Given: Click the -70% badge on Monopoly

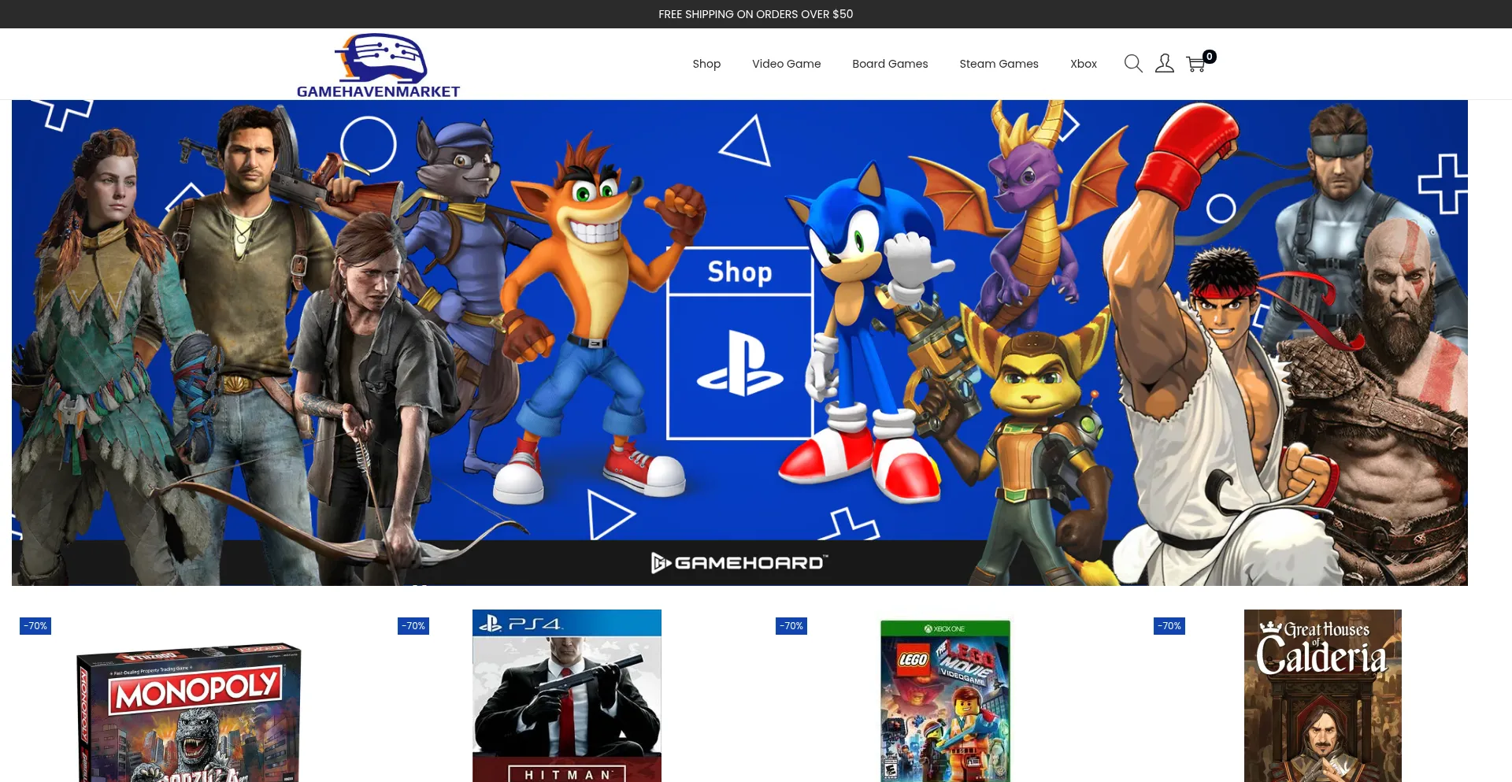Looking at the screenshot, I should pyautogui.click(x=35, y=625).
